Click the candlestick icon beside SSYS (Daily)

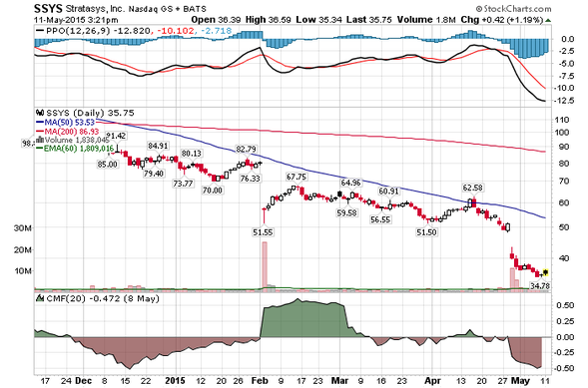click(40, 113)
